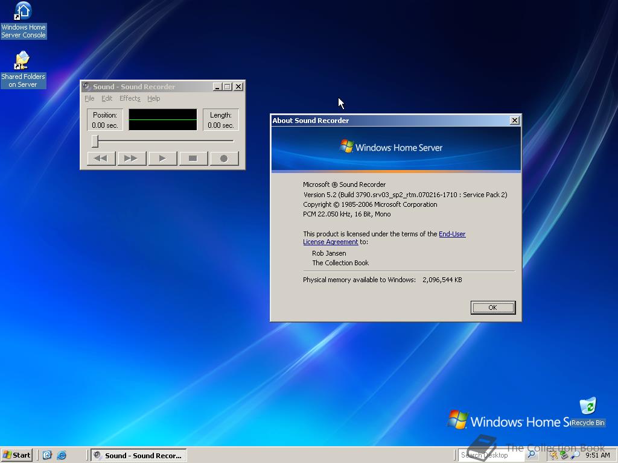Click the taskbar clock showing 9:51 AM
618x463 pixels.
(x=597, y=455)
